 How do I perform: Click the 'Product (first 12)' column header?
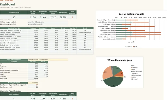point(14,28)
